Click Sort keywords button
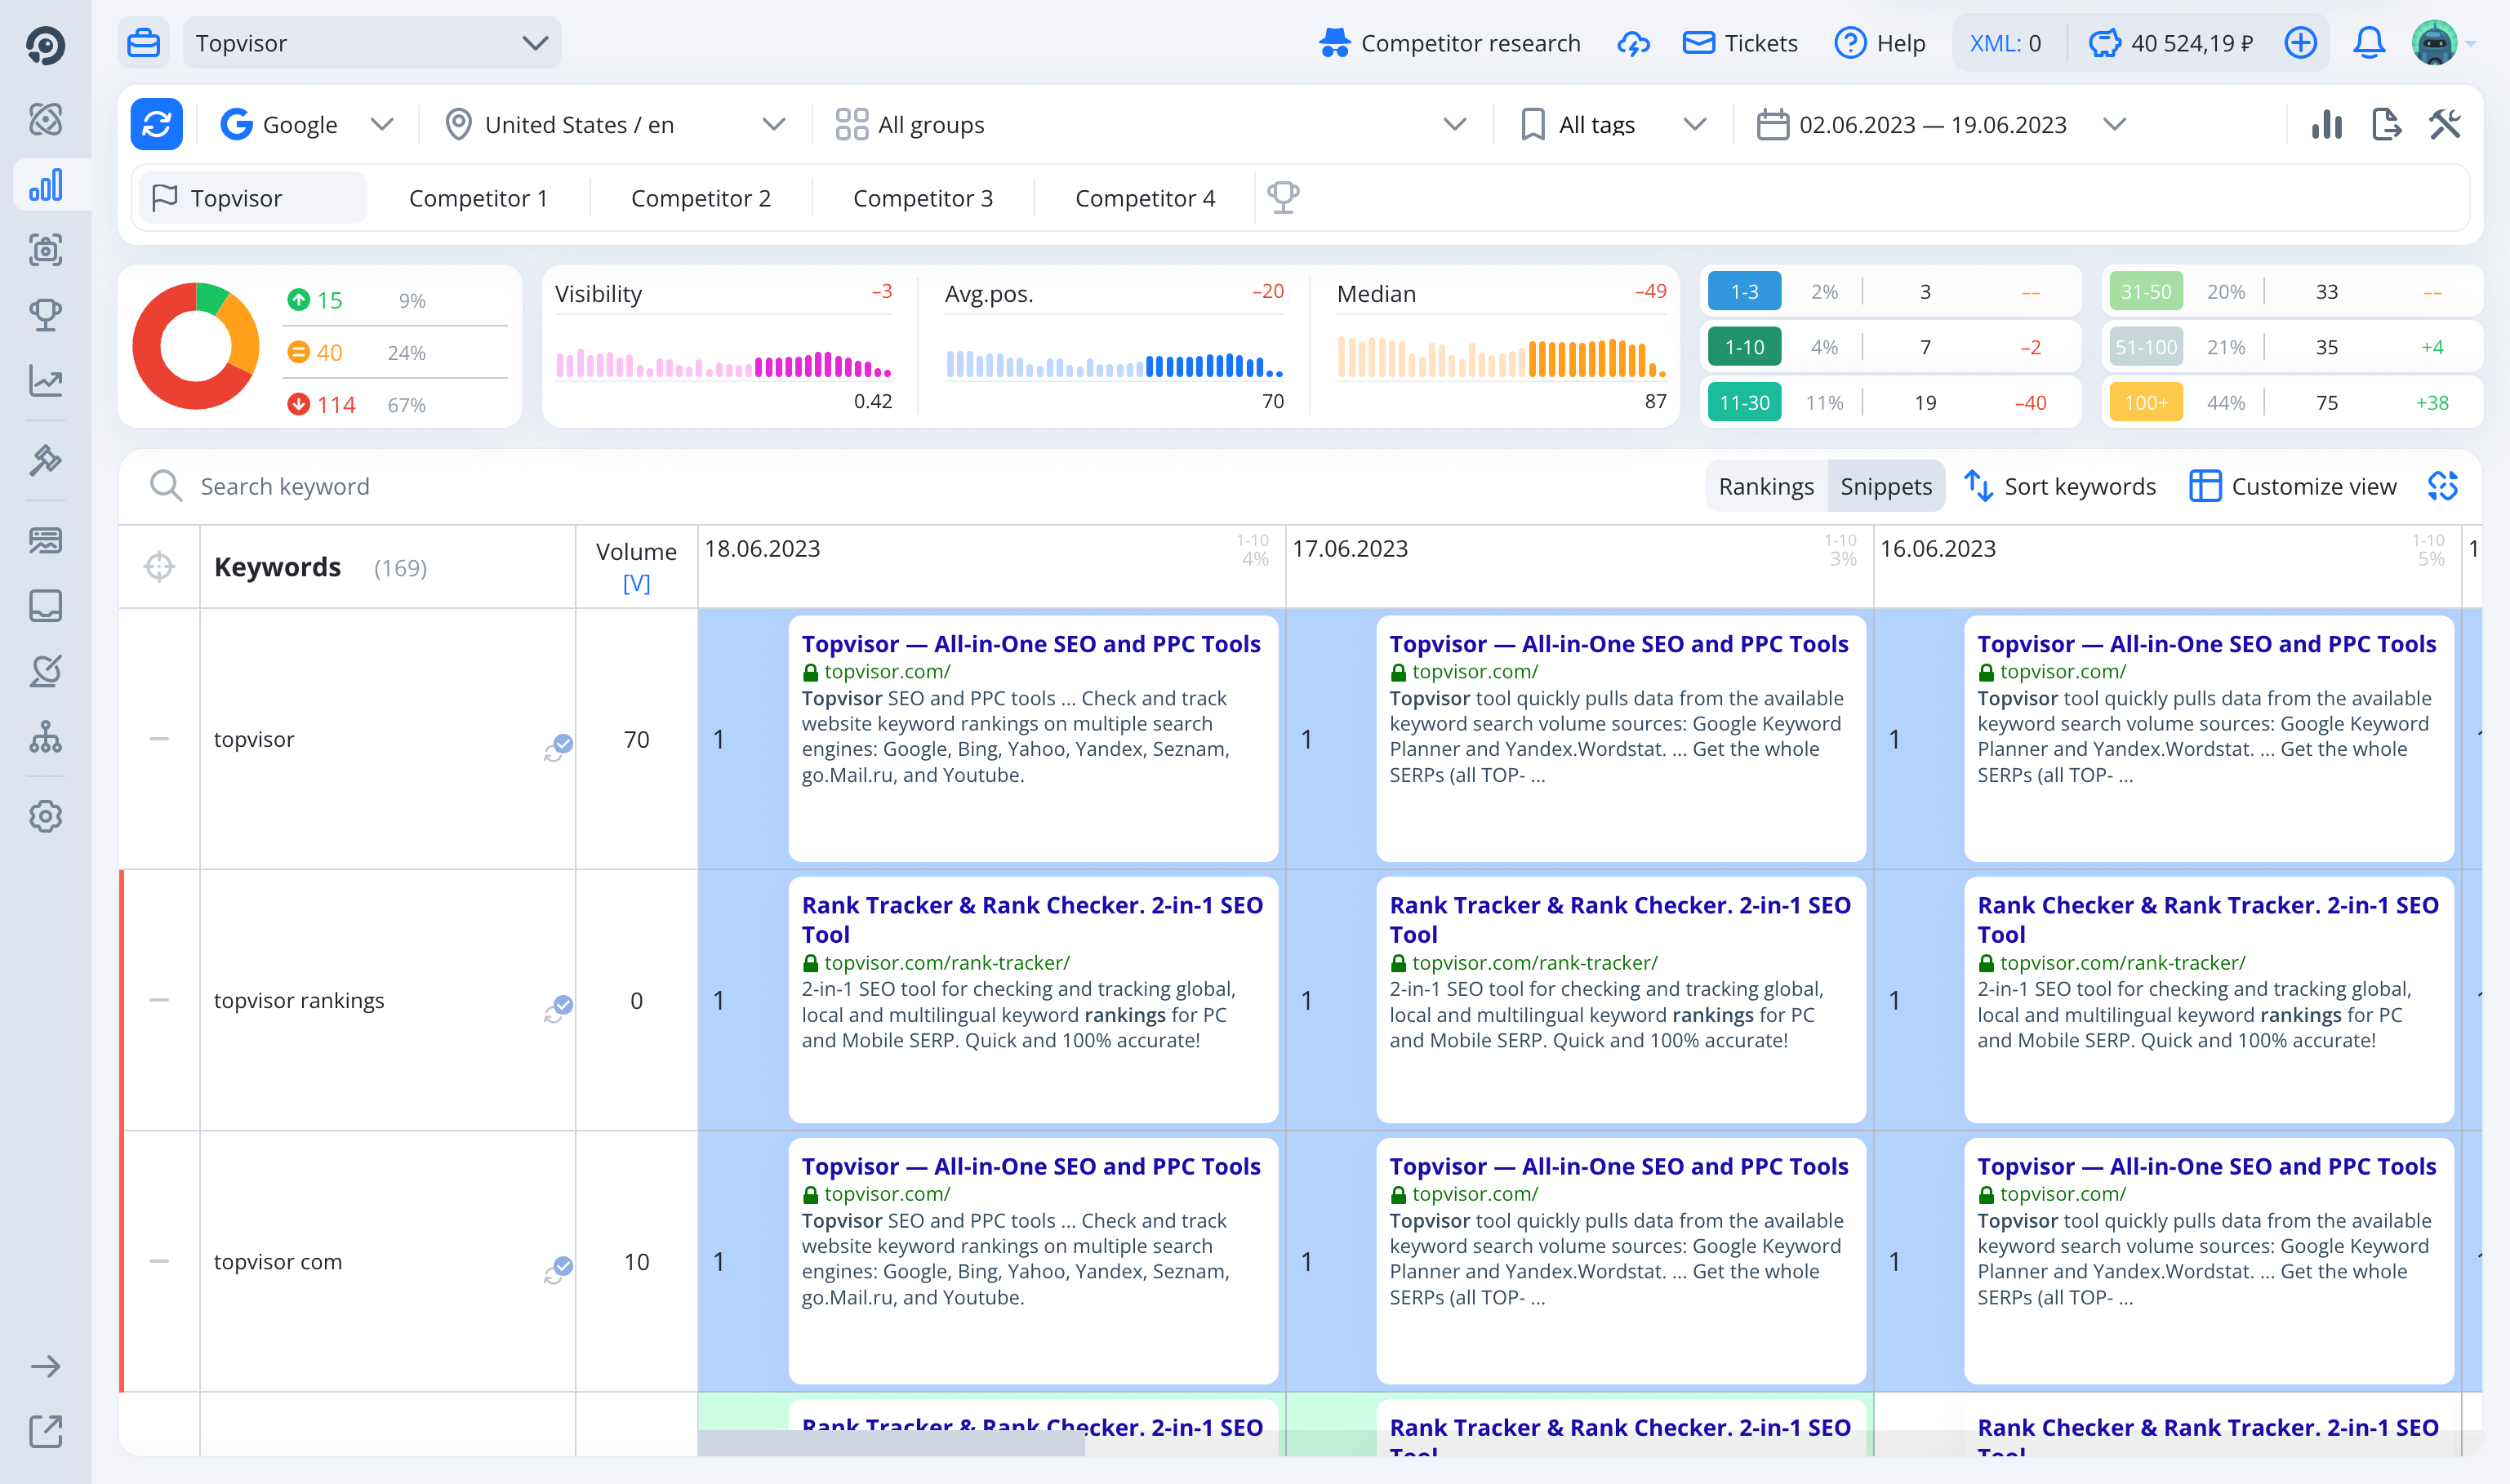2510x1484 pixels. pos(2060,486)
